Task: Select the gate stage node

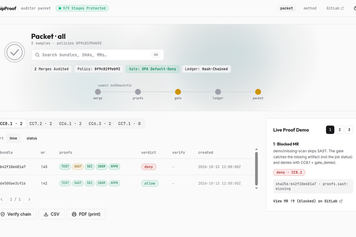Action: [x=178, y=92]
